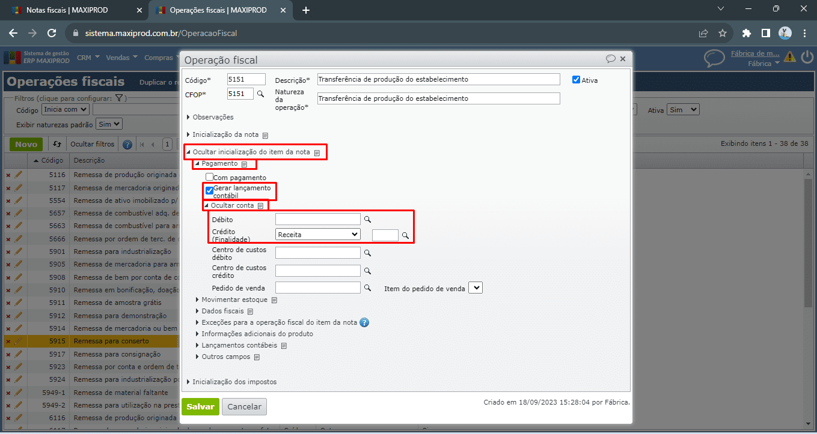
Task: Click the Débito account input field
Action: tap(317, 219)
